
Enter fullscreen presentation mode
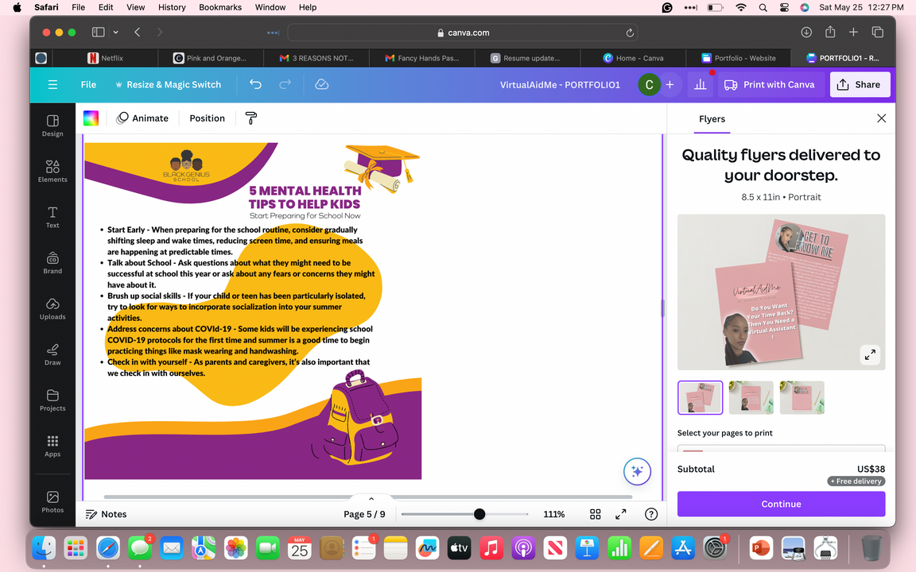[x=621, y=514]
